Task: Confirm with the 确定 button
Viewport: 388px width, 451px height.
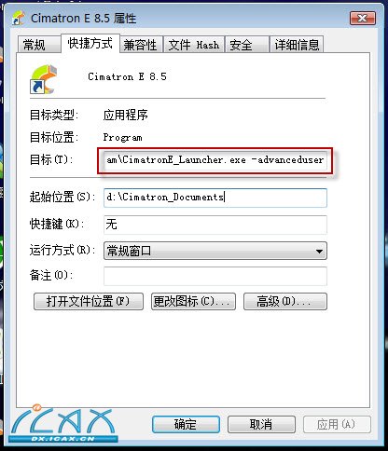Action: [186, 424]
